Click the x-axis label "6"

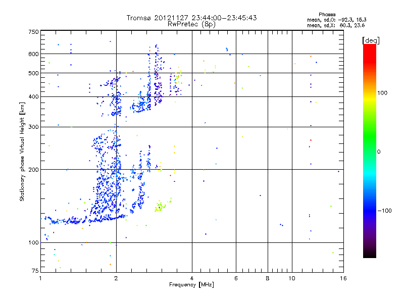[x=236, y=278]
